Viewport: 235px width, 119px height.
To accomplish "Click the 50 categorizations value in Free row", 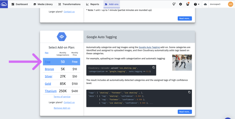I will pyautogui.click(x=63, y=62).
